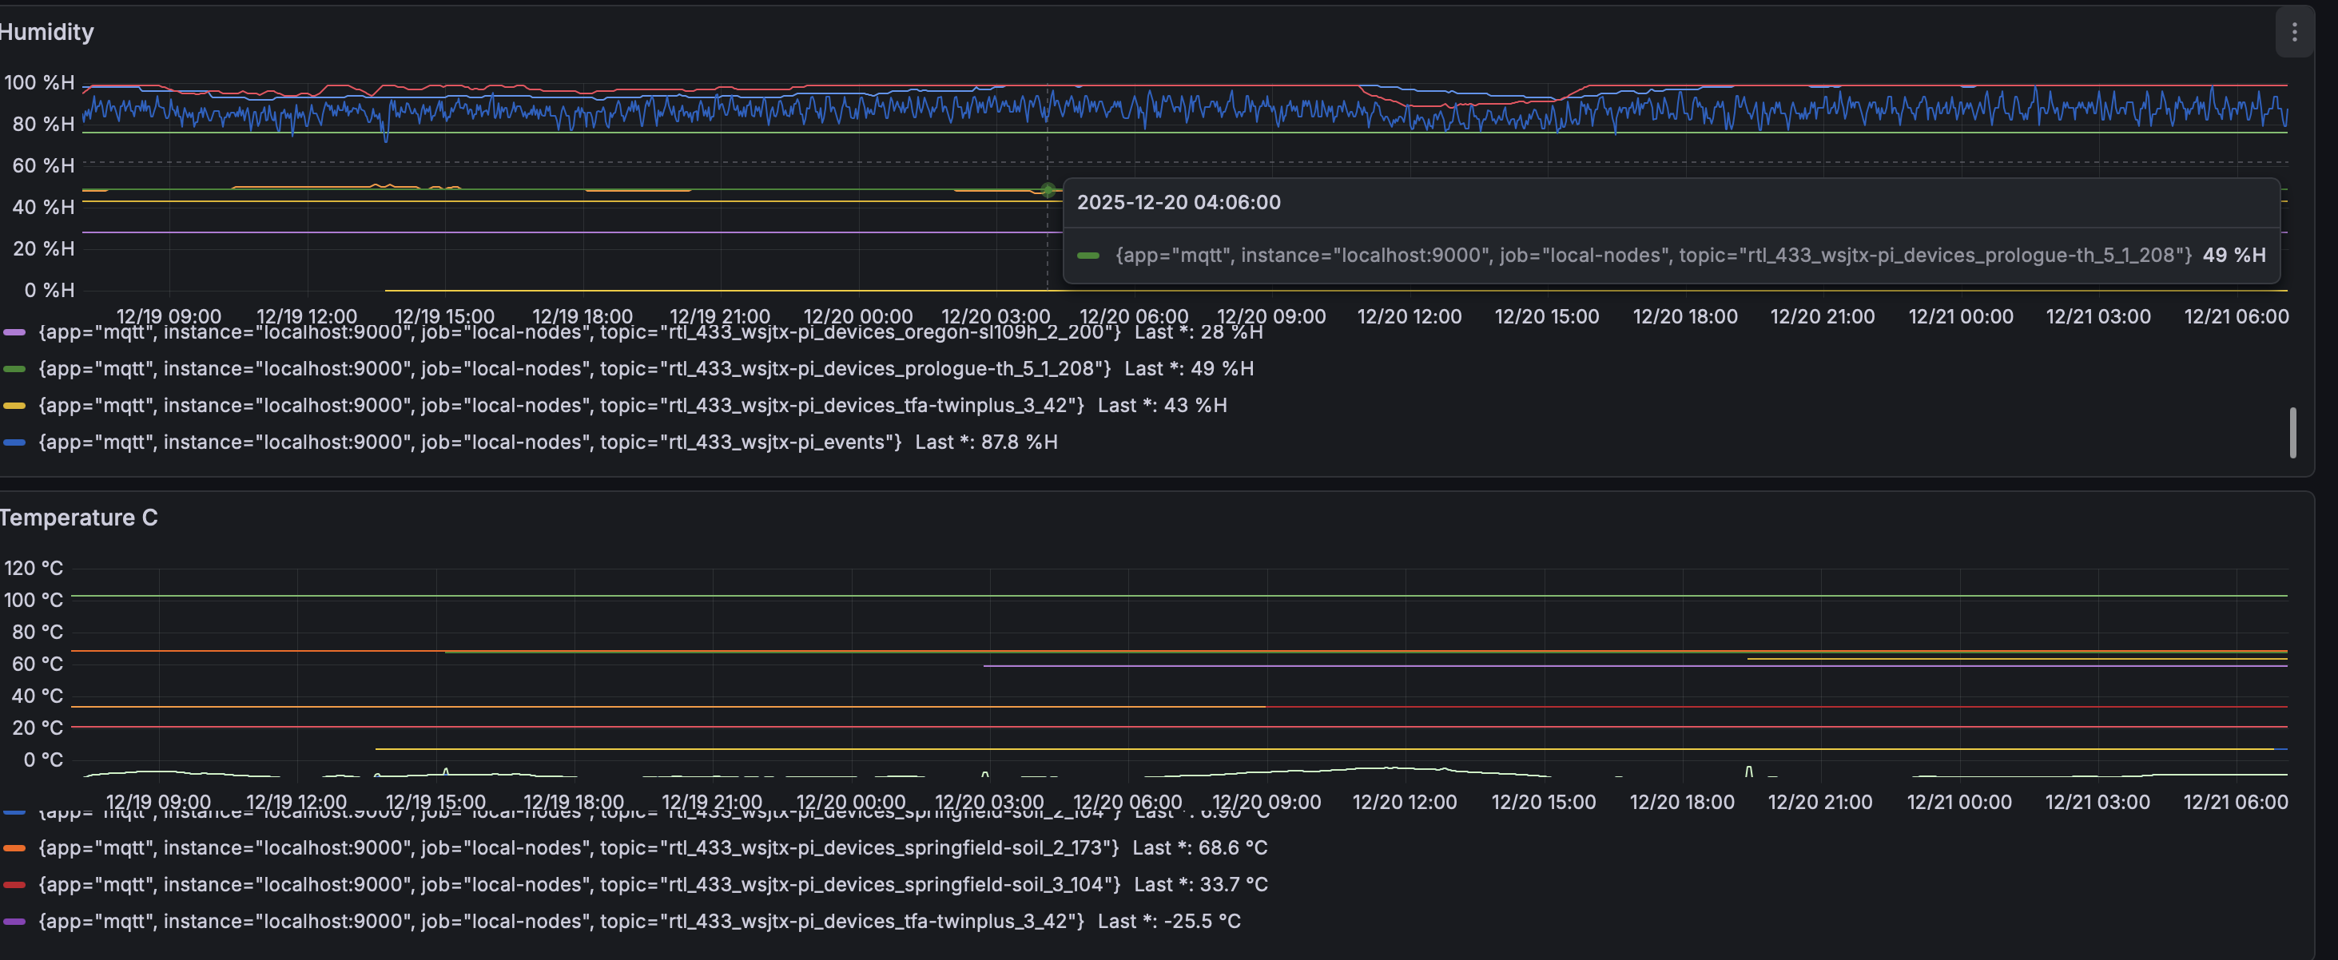The image size is (2338, 960).
Task: Click the blue color swatch for rtl_433_wsjtx-pi_events
Action: tap(14, 442)
